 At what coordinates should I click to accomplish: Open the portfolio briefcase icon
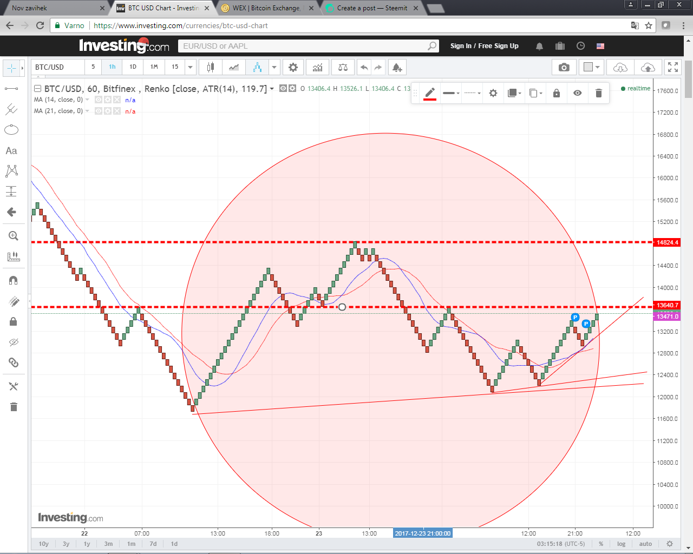pos(560,46)
